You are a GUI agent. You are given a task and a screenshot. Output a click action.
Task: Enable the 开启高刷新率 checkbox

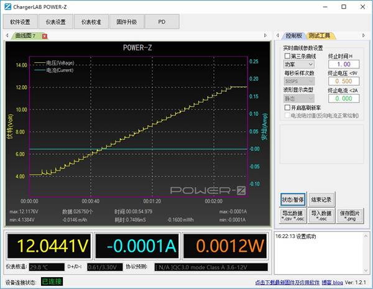287,108
